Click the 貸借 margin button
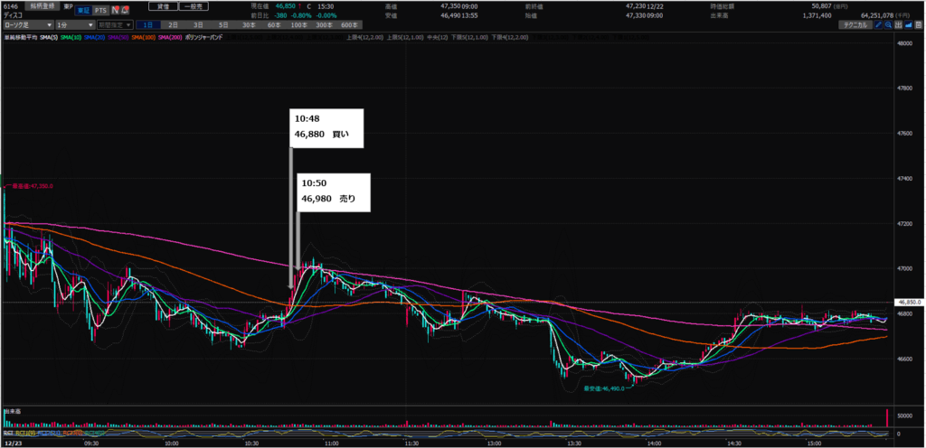Screen dimensions: 926x448 click(161, 5)
